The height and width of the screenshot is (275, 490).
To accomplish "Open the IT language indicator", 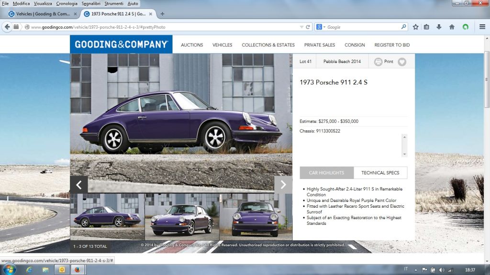I will point(406,269).
